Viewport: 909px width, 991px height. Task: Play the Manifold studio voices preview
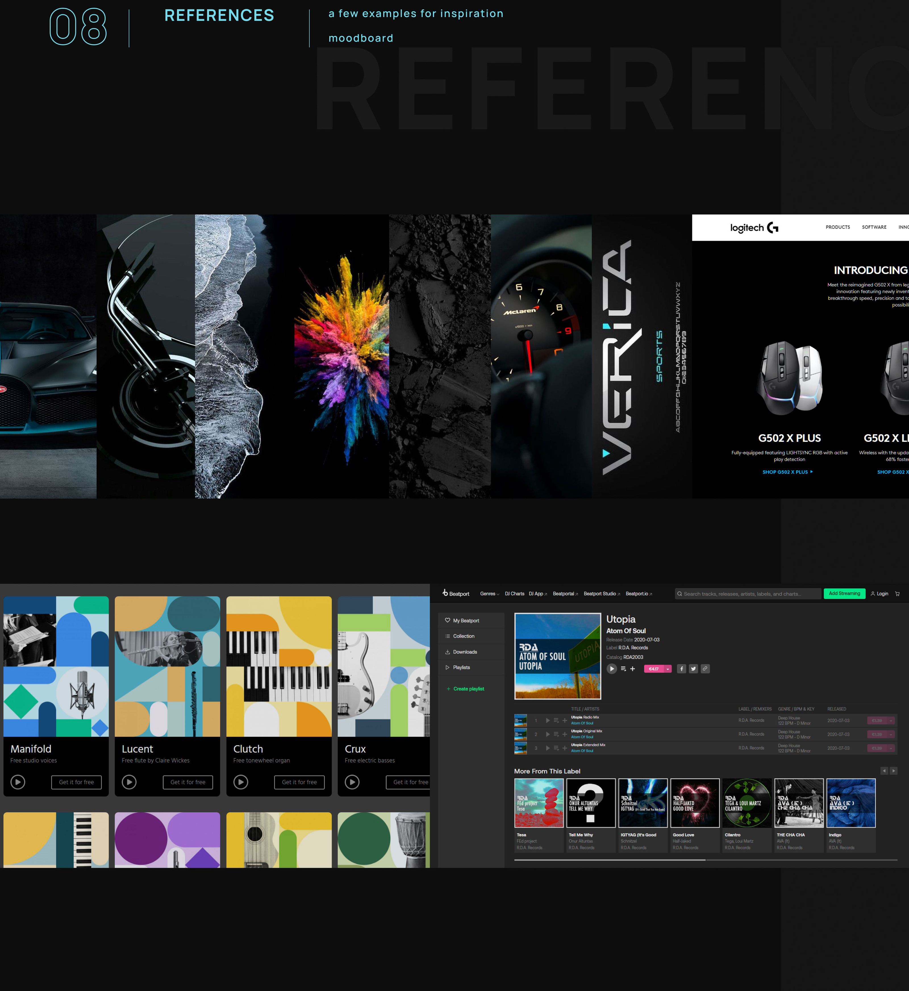click(18, 782)
